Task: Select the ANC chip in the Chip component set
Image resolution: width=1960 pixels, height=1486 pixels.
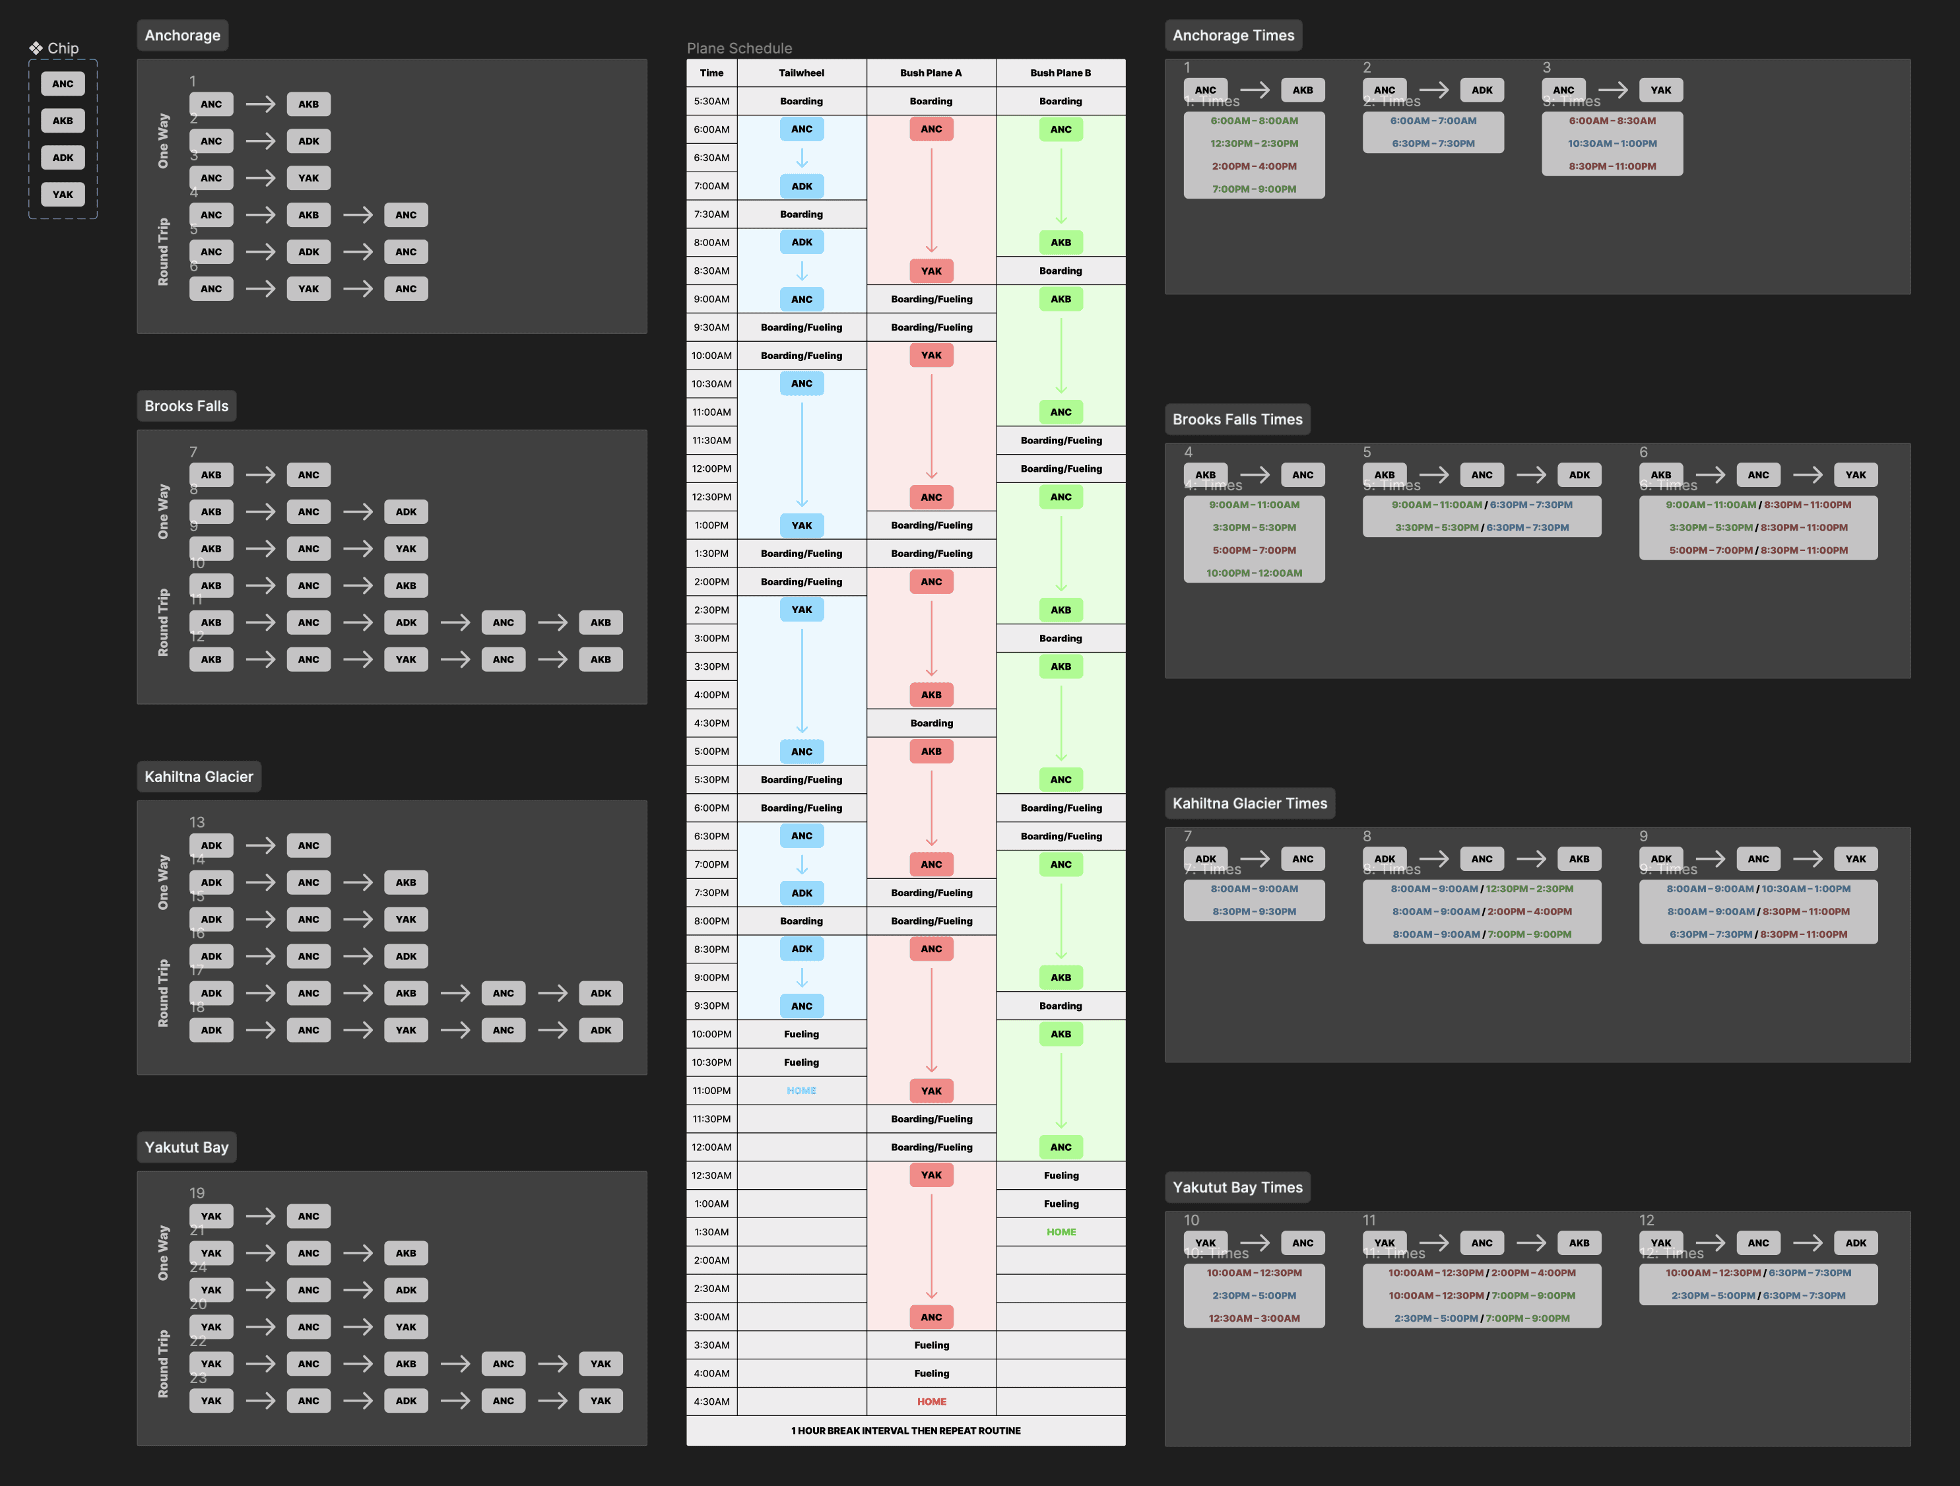Action: 63,84
